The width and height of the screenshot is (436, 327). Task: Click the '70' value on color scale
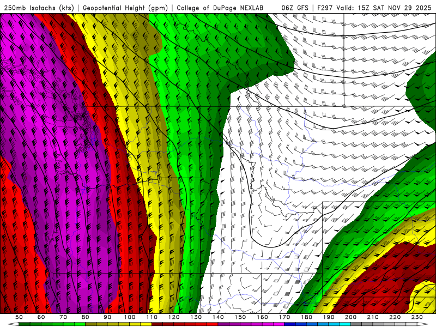tap(63, 317)
